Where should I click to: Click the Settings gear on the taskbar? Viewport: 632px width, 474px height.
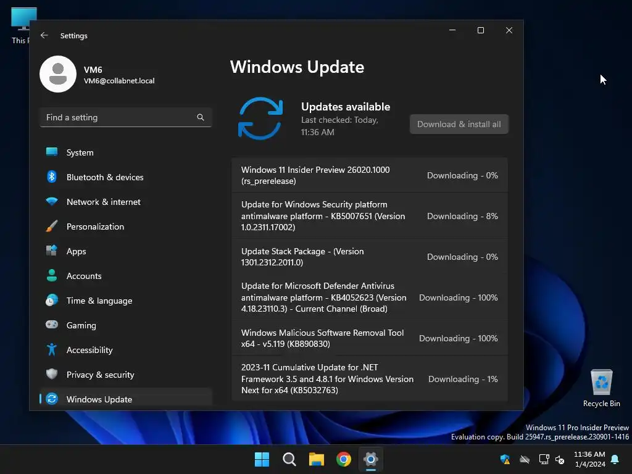[370, 459]
